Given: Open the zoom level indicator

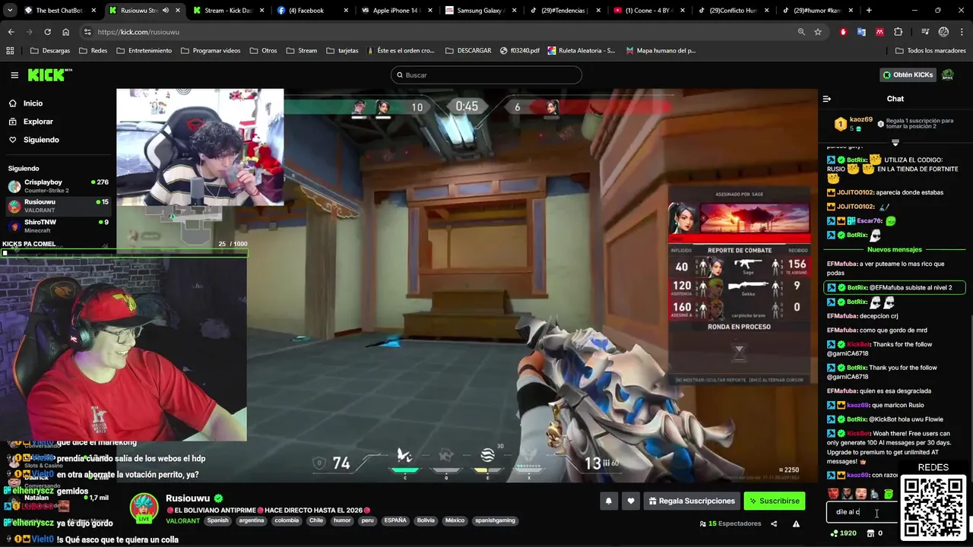Looking at the screenshot, I should point(801,32).
